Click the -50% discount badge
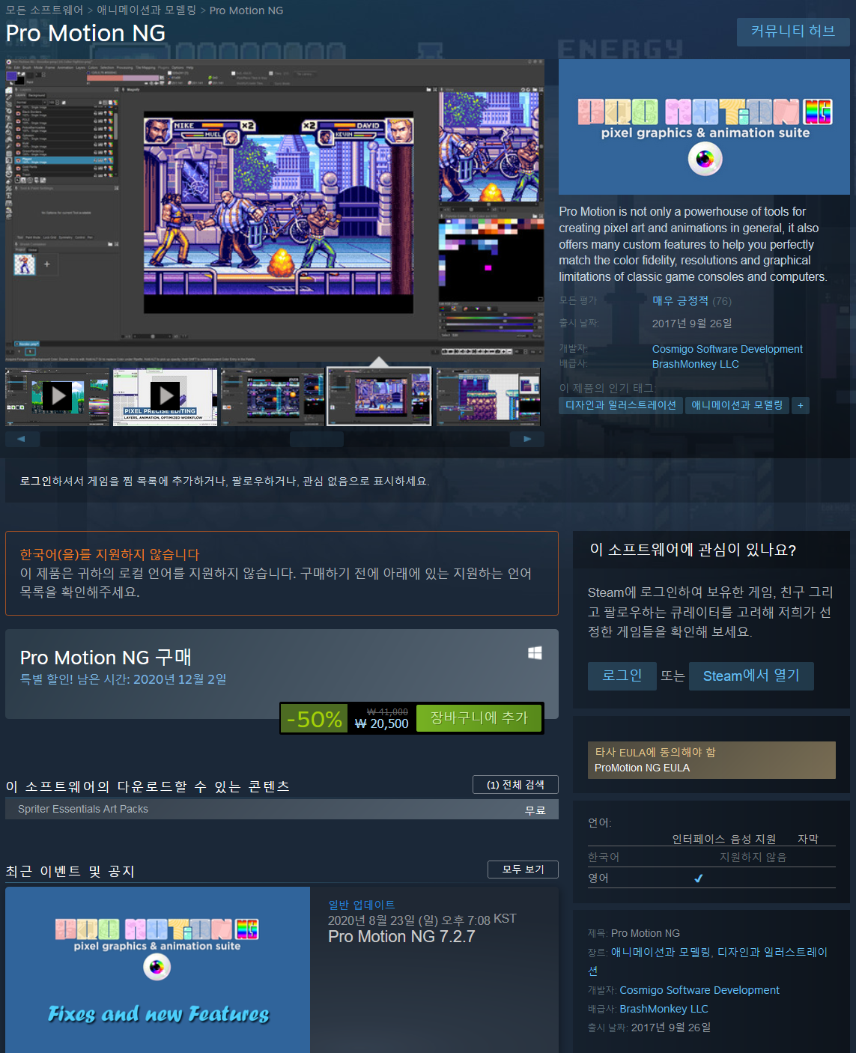Image resolution: width=856 pixels, height=1053 pixels. tap(315, 719)
